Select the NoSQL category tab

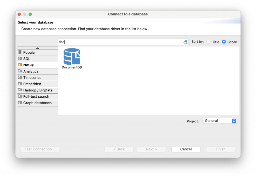37,65
